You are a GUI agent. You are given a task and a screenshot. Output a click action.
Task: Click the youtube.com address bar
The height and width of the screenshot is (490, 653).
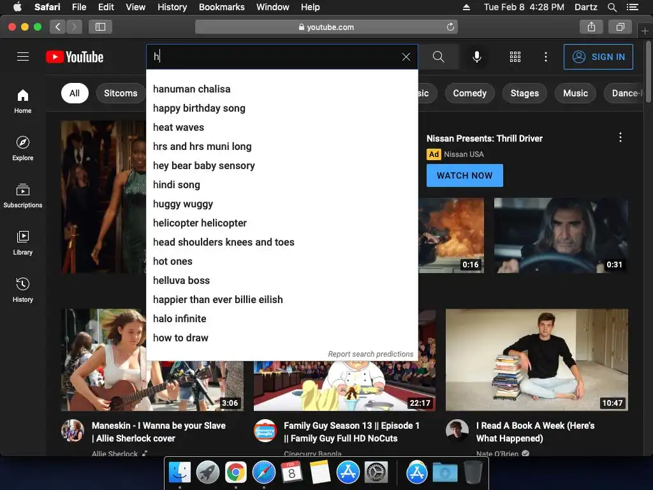click(326, 27)
